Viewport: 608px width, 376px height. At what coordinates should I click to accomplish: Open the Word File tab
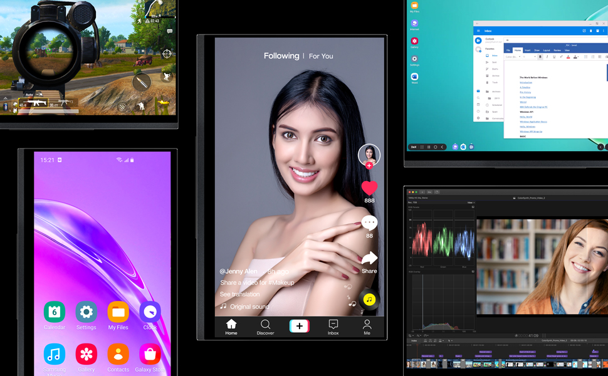point(508,50)
